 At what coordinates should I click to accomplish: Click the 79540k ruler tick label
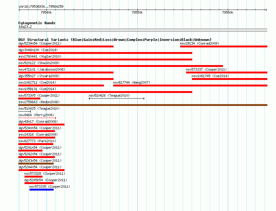[46, 12]
